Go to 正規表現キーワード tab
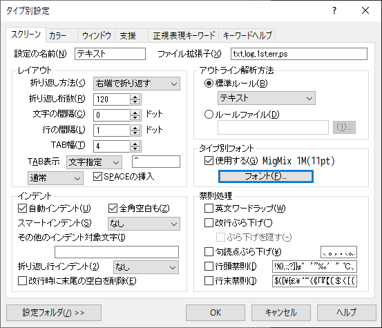Image resolution: width=382 pixels, height=328 pixels. pos(184,36)
